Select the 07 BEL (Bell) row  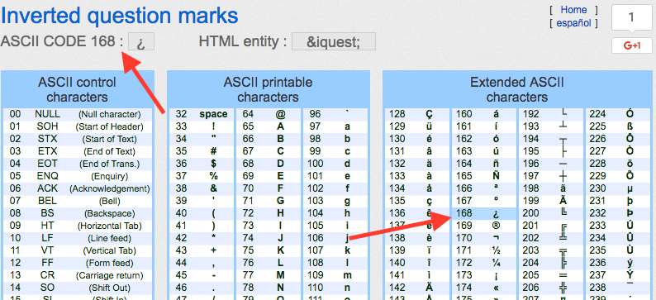(x=78, y=201)
